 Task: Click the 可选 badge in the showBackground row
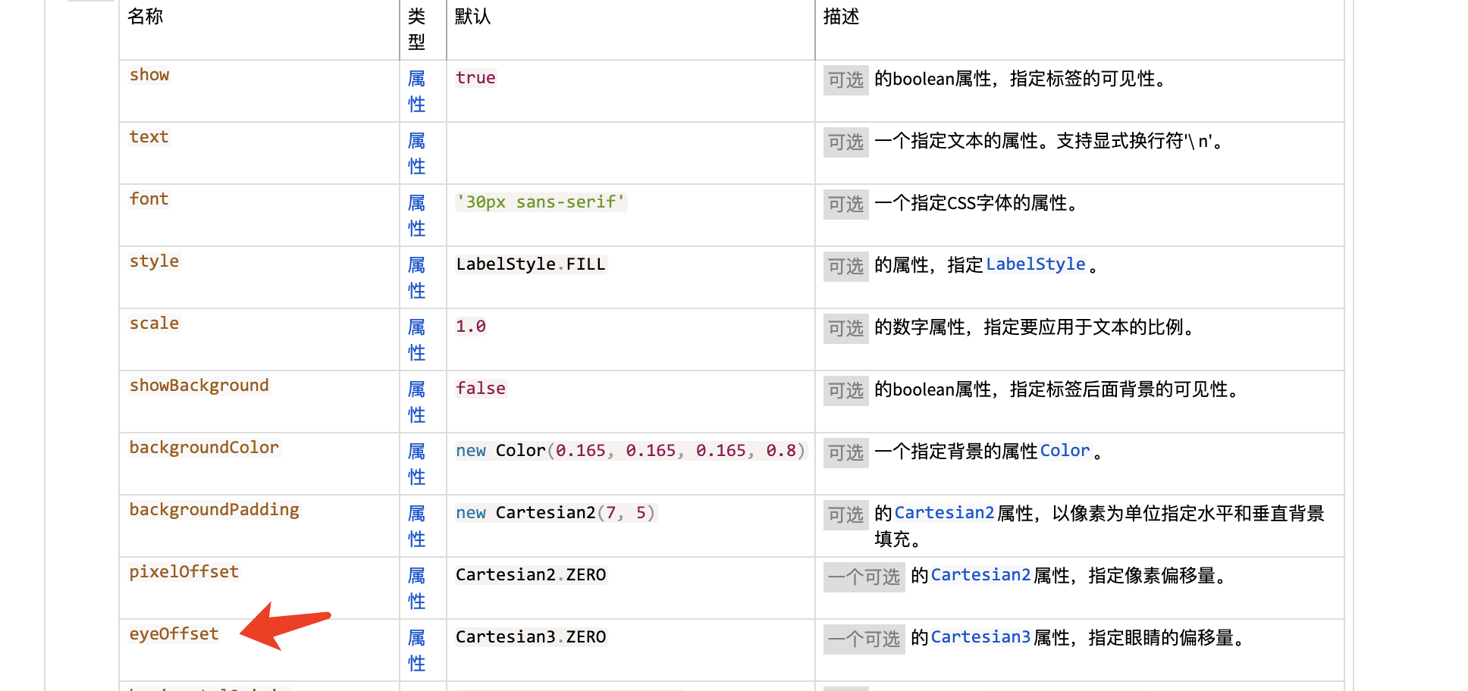point(846,391)
